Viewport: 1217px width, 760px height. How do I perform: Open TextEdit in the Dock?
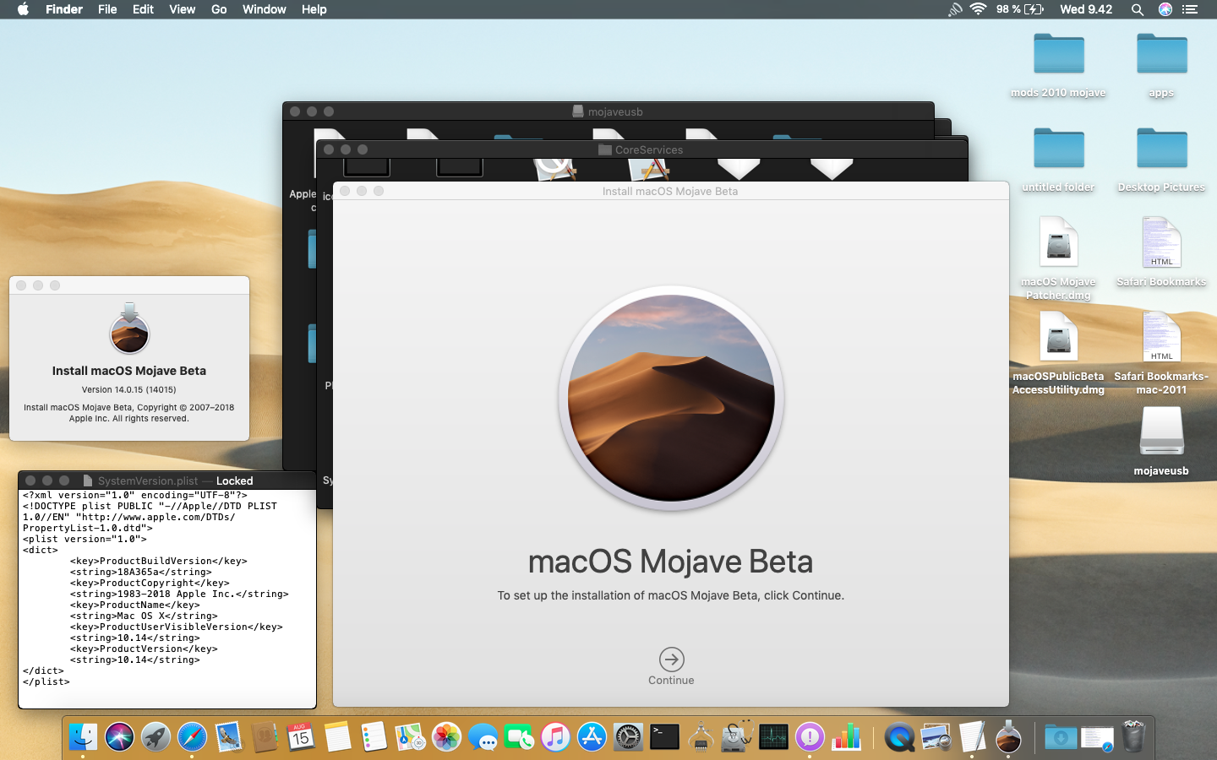pos(972,736)
